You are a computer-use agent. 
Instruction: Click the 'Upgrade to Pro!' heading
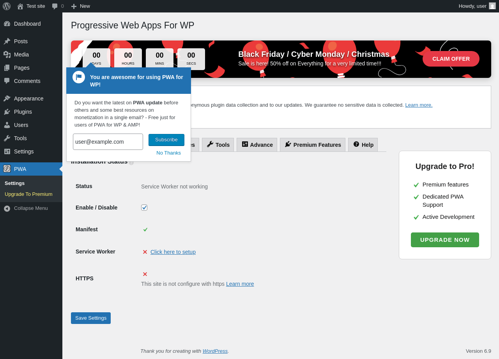click(x=445, y=166)
